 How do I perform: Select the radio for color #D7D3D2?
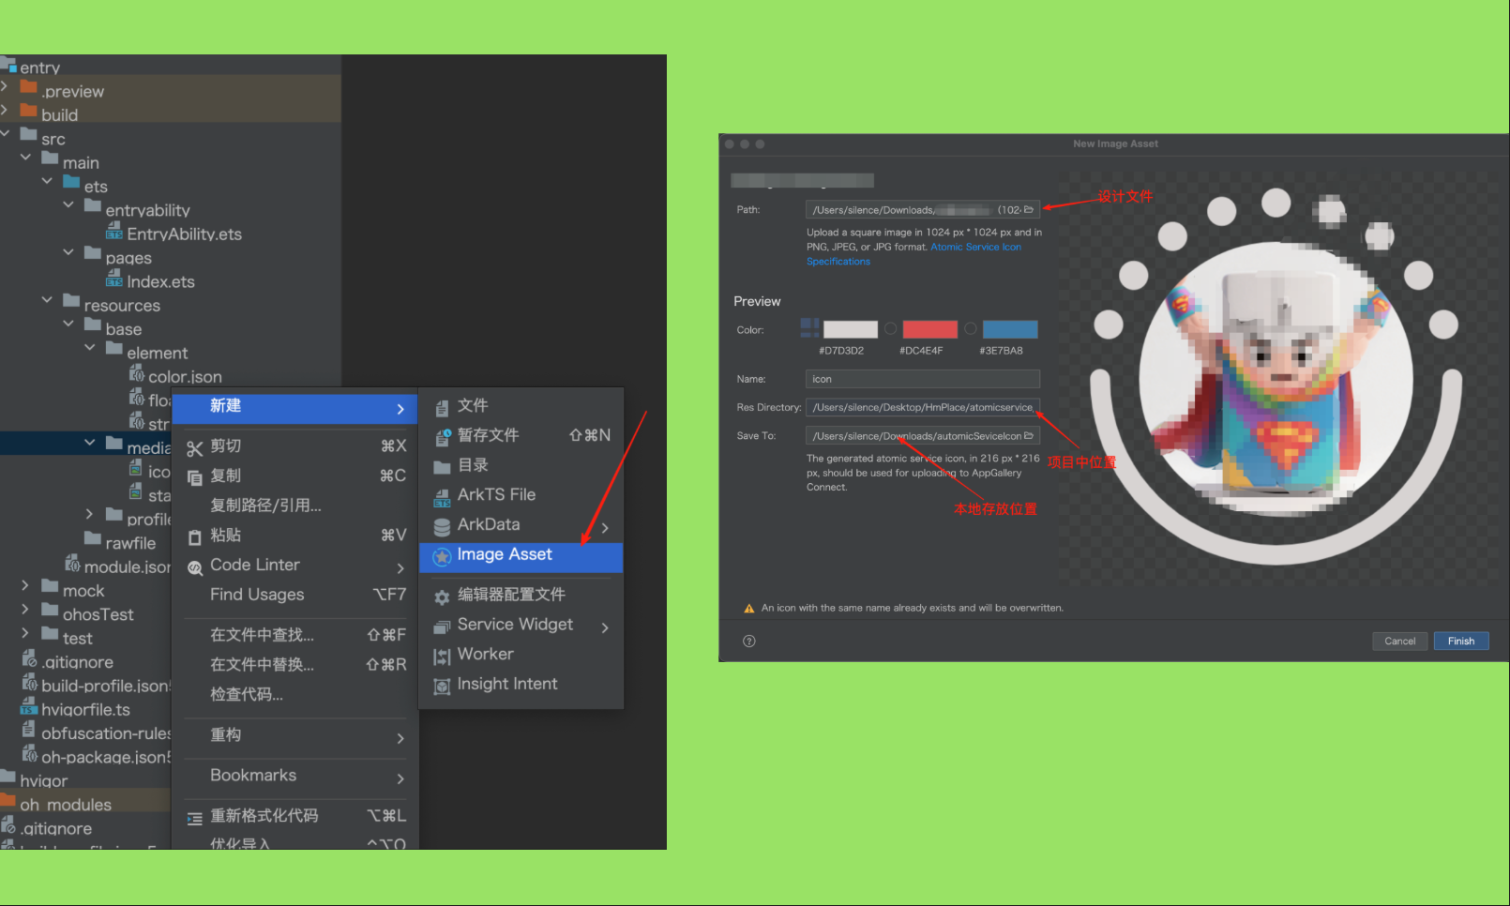click(811, 327)
